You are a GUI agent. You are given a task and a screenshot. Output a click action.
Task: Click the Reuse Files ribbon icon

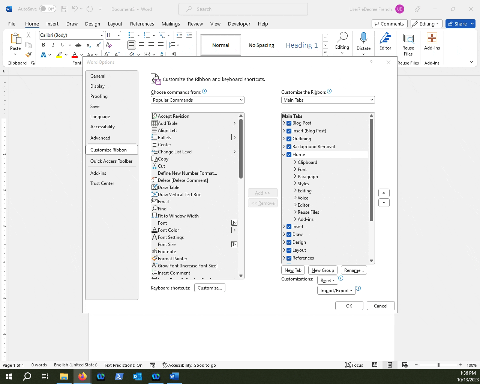tap(408, 41)
